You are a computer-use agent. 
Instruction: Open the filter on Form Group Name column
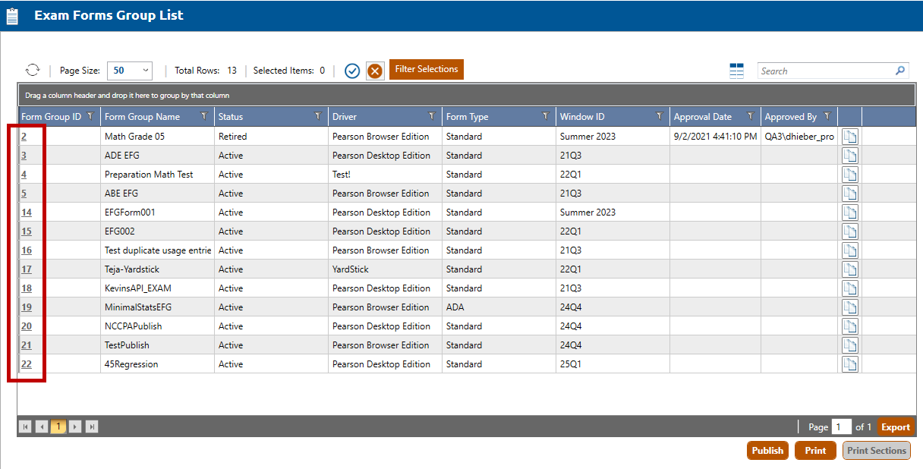tap(204, 116)
